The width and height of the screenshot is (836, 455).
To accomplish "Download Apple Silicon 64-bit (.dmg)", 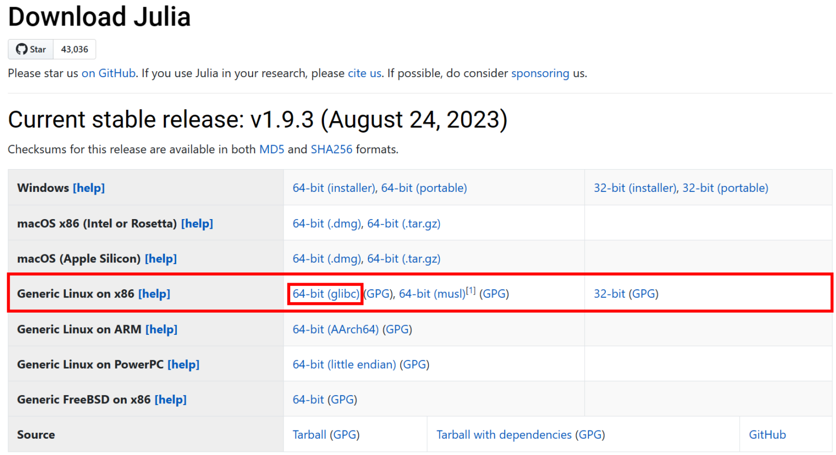I will click(327, 259).
